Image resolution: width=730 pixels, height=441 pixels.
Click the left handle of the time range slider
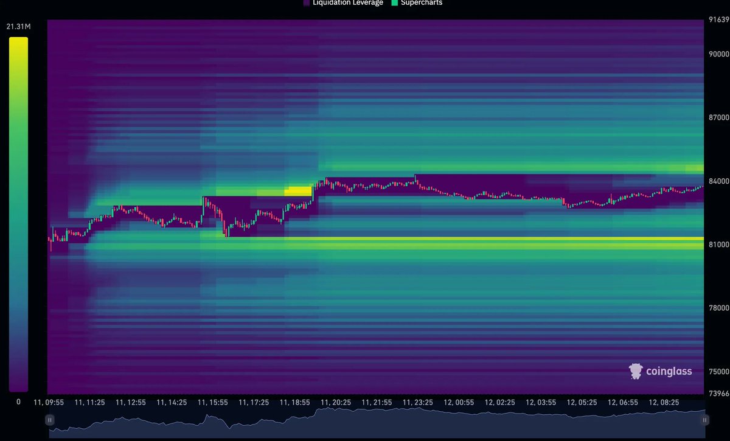(50, 420)
